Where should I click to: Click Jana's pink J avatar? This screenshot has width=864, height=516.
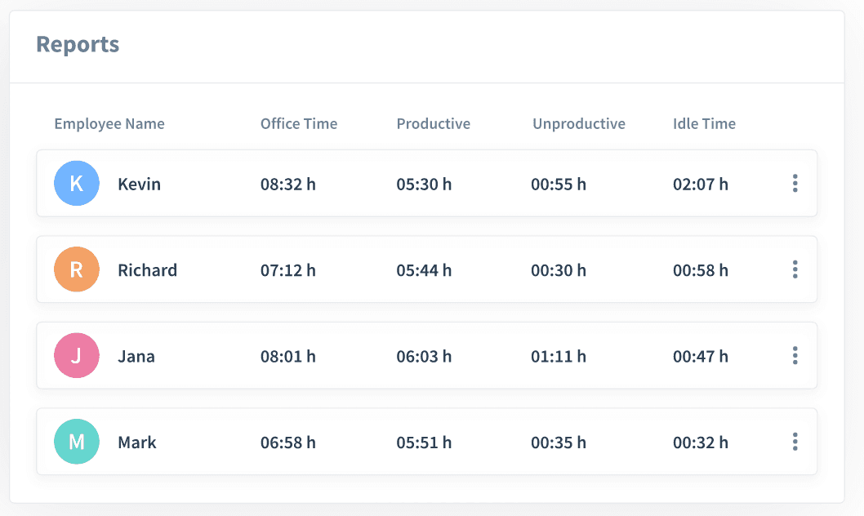pyautogui.click(x=77, y=356)
